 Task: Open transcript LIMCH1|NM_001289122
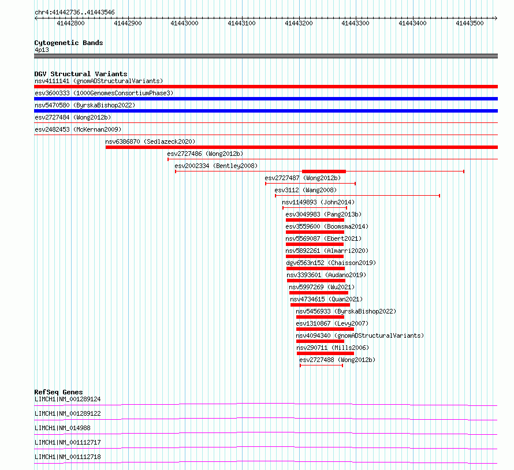pyautogui.click(x=68, y=413)
